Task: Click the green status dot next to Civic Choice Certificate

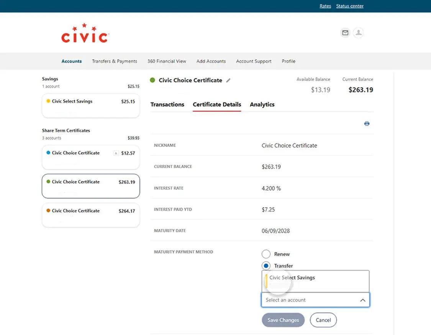Action: coord(152,80)
